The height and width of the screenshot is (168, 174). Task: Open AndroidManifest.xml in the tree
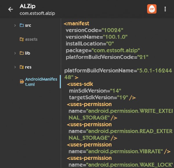click(30, 82)
